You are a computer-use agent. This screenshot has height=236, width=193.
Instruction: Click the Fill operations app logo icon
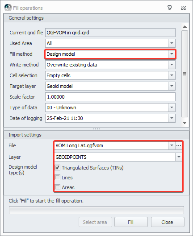click(x=8, y=8)
